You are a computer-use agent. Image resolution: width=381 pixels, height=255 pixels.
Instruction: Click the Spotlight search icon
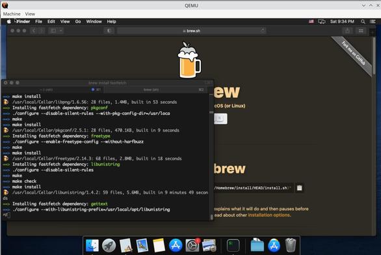(363, 21)
